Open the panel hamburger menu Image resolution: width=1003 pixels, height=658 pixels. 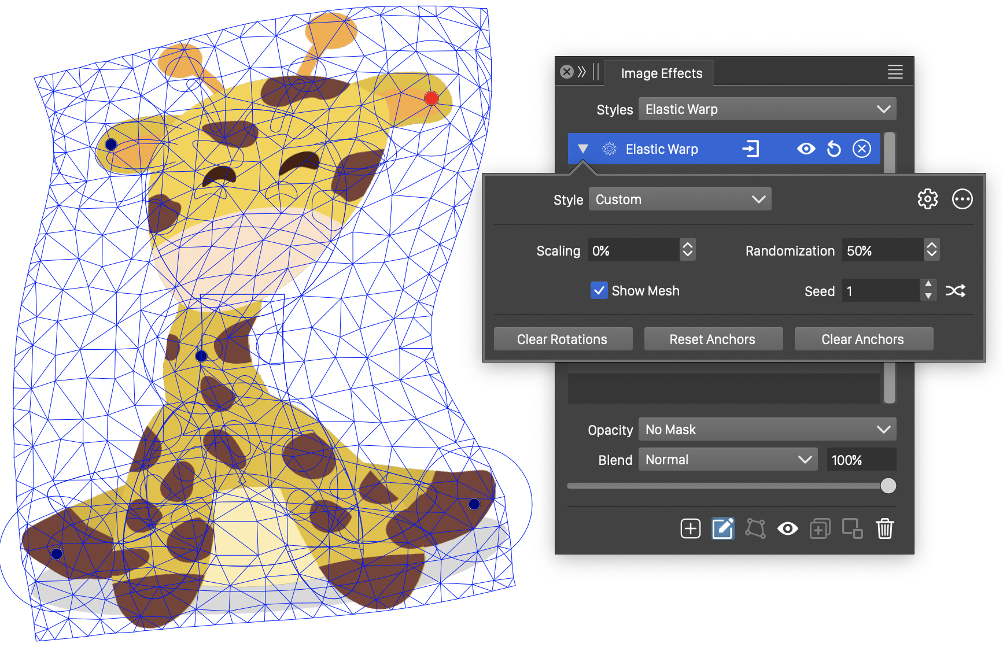(x=895, y=72)
